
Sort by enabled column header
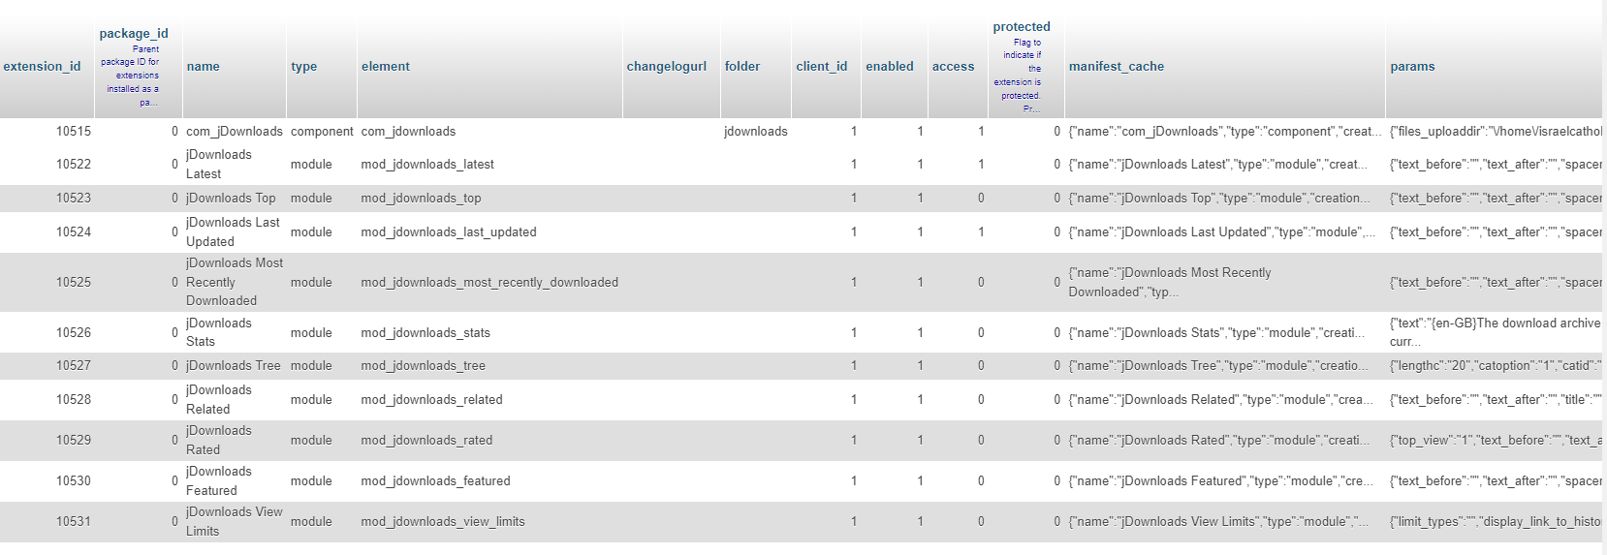890,66
